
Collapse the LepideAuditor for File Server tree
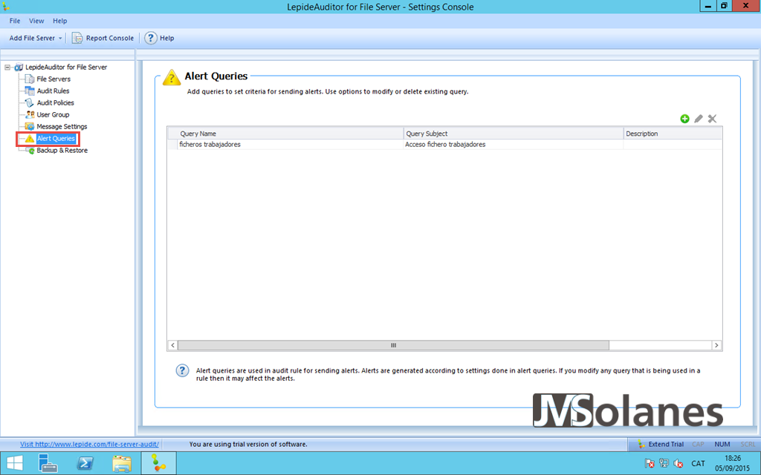click(x=7, y=68)
